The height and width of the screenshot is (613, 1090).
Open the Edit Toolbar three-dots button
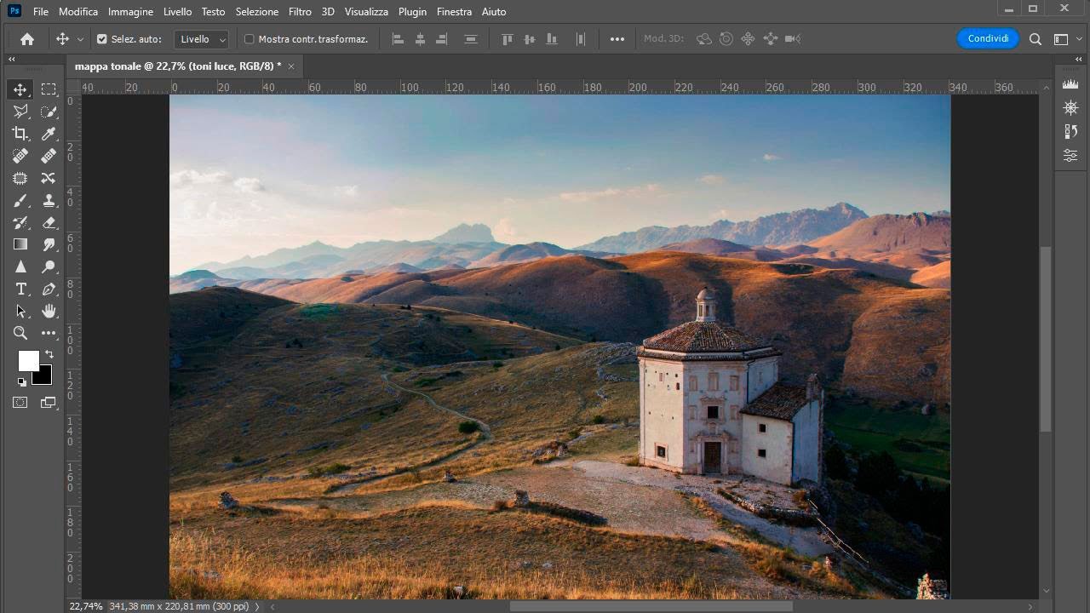click(49, 333)
